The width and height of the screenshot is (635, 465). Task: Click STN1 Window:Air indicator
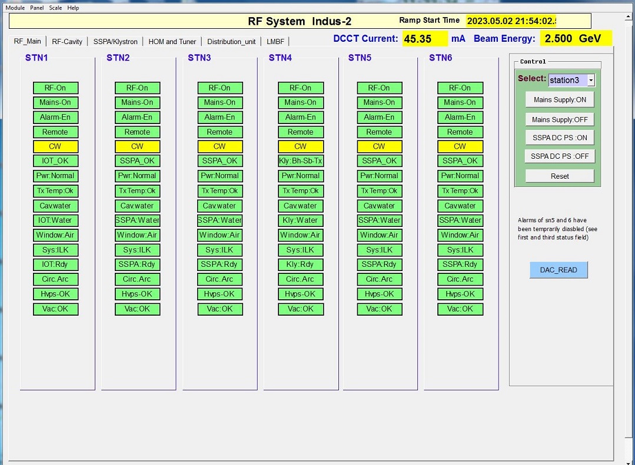click(55, 235)
